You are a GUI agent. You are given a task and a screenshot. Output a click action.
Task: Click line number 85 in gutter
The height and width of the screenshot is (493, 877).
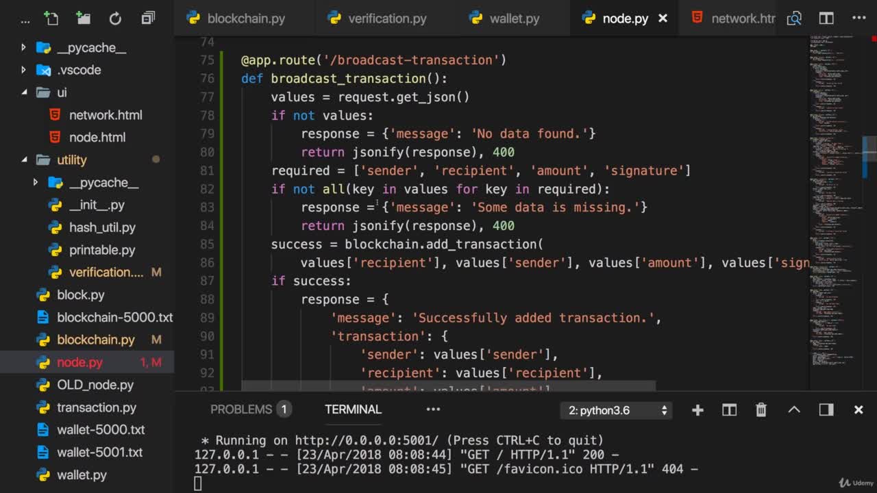206,244
